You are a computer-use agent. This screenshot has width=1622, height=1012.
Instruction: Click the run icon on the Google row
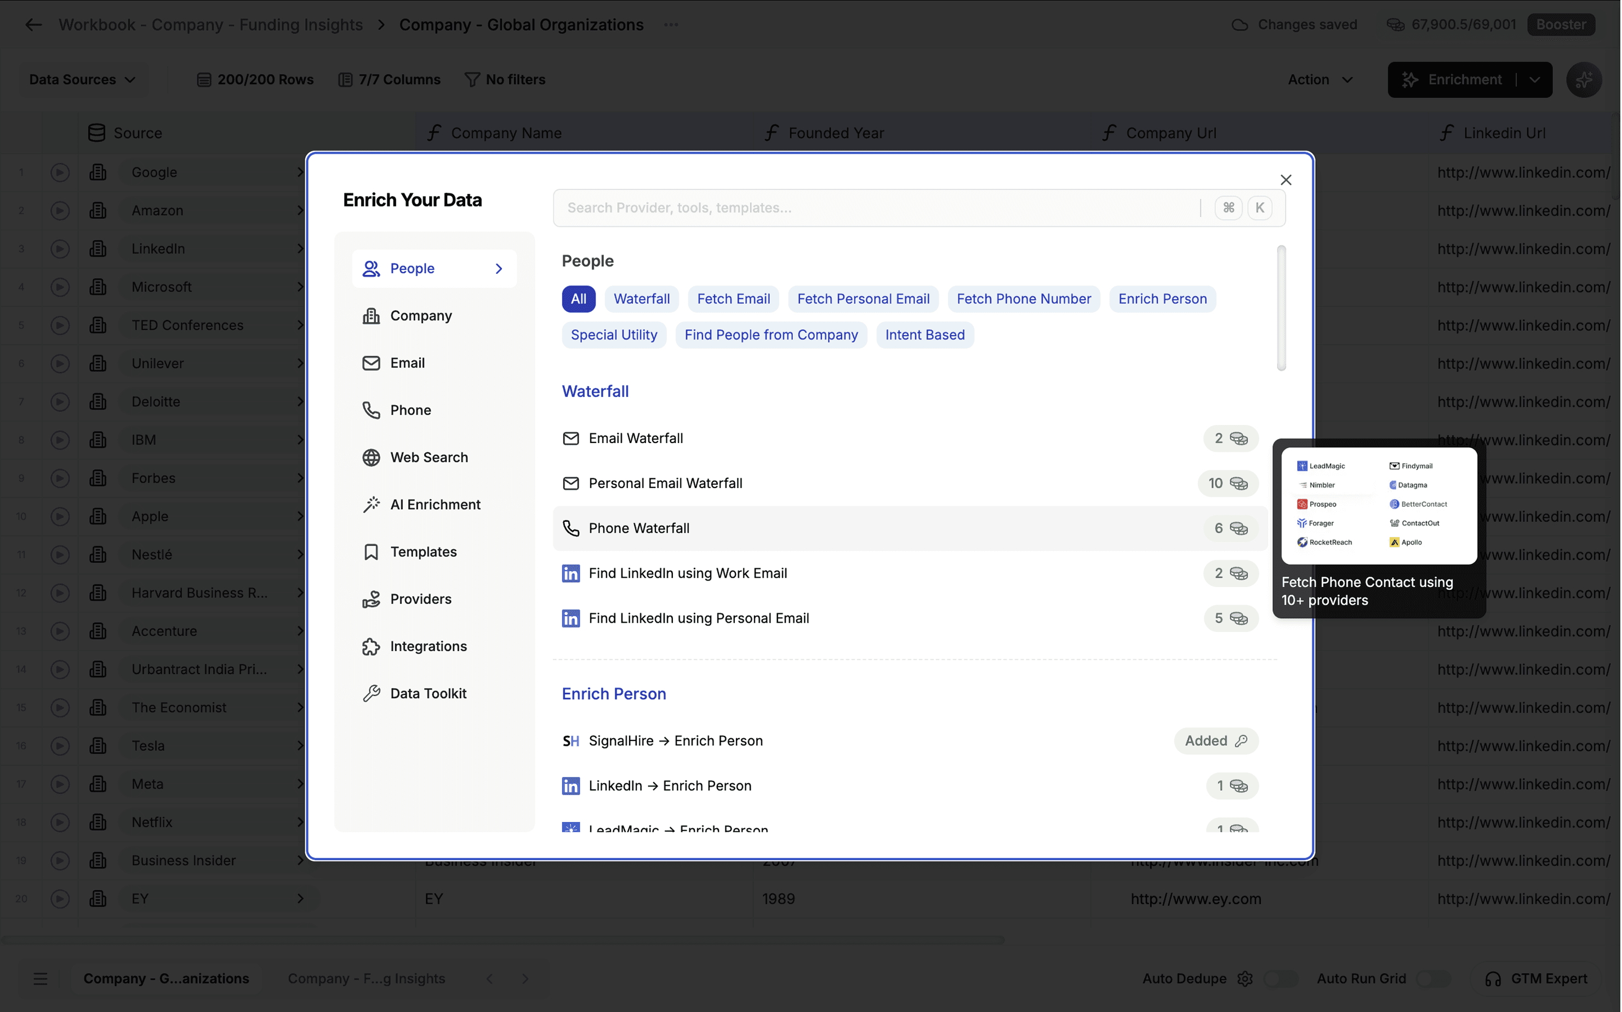60,173
